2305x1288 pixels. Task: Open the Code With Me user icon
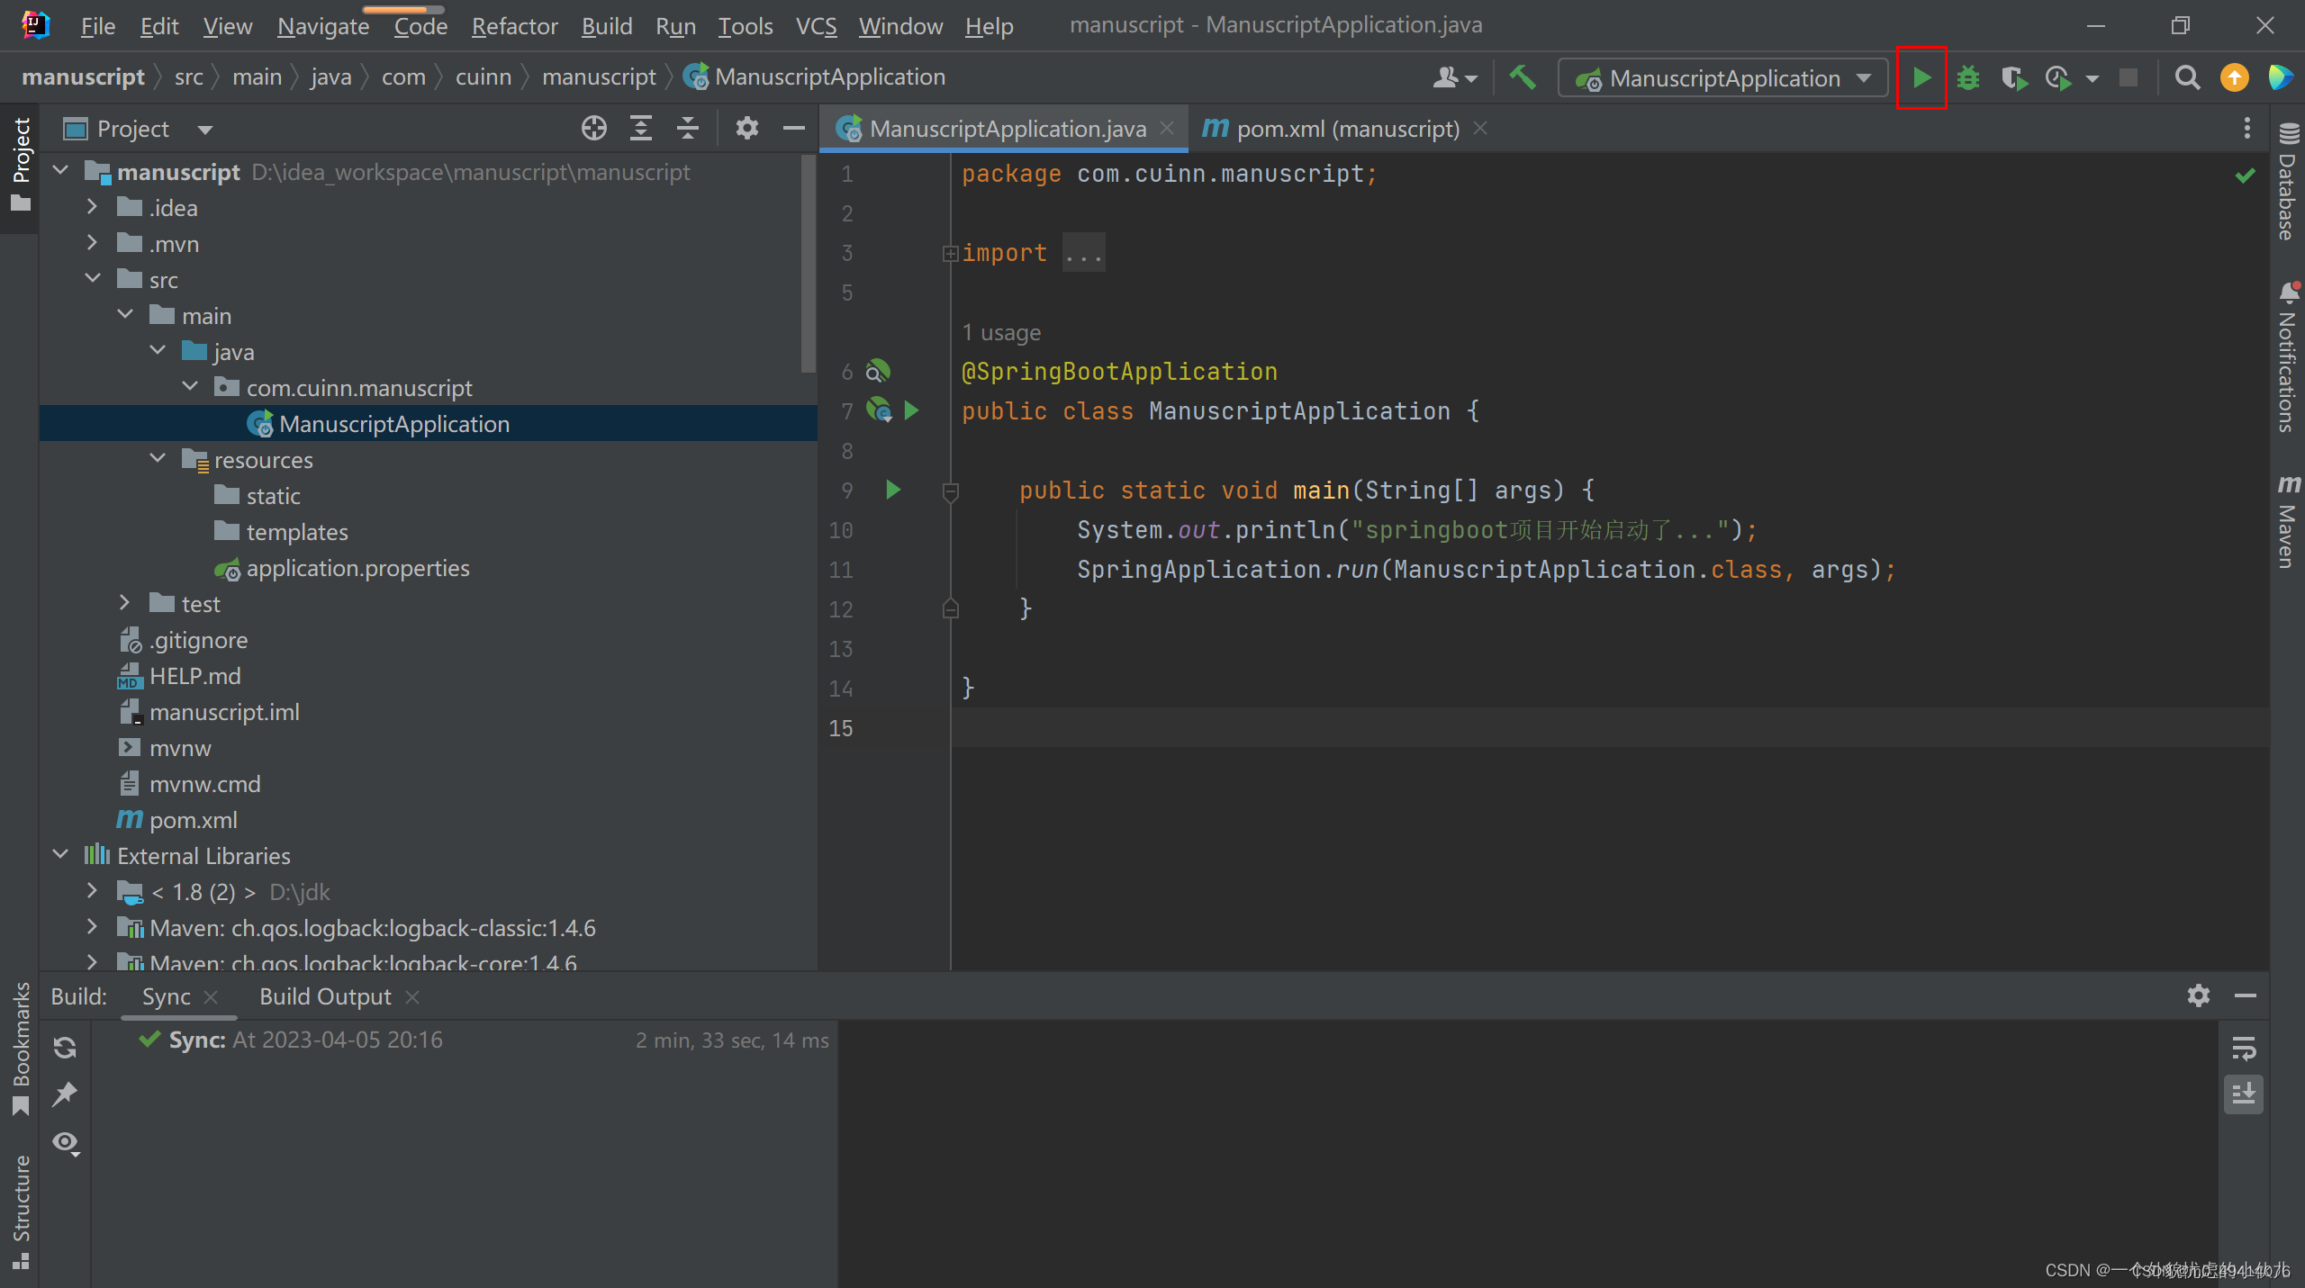(1453, 78)
